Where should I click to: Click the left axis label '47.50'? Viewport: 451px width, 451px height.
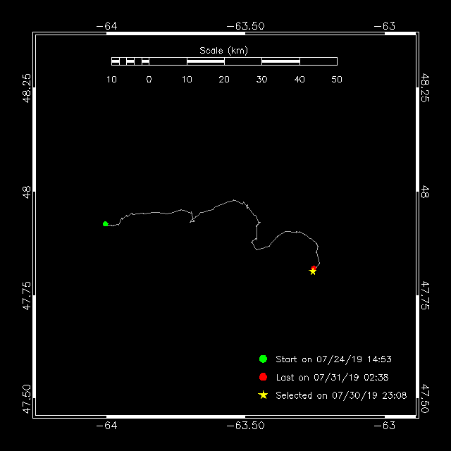pyautogui.click(x=26, y=400)
